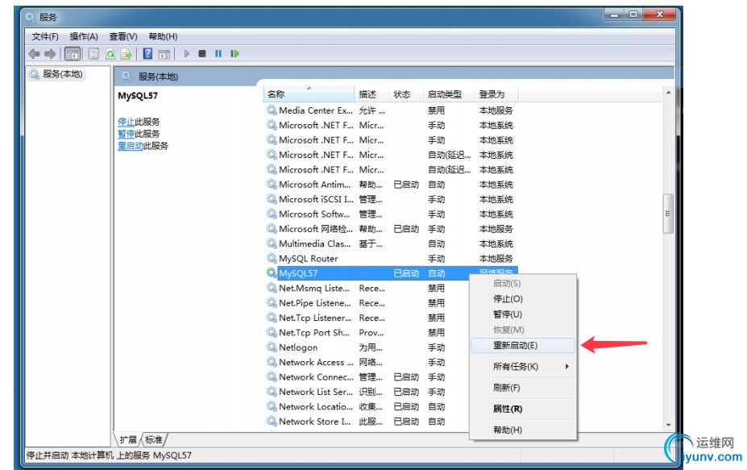Viewport: 747px width, 470px height.
Task: Sort by the 描述 column header
Action: pyautogui.click(x=372, y=94)
